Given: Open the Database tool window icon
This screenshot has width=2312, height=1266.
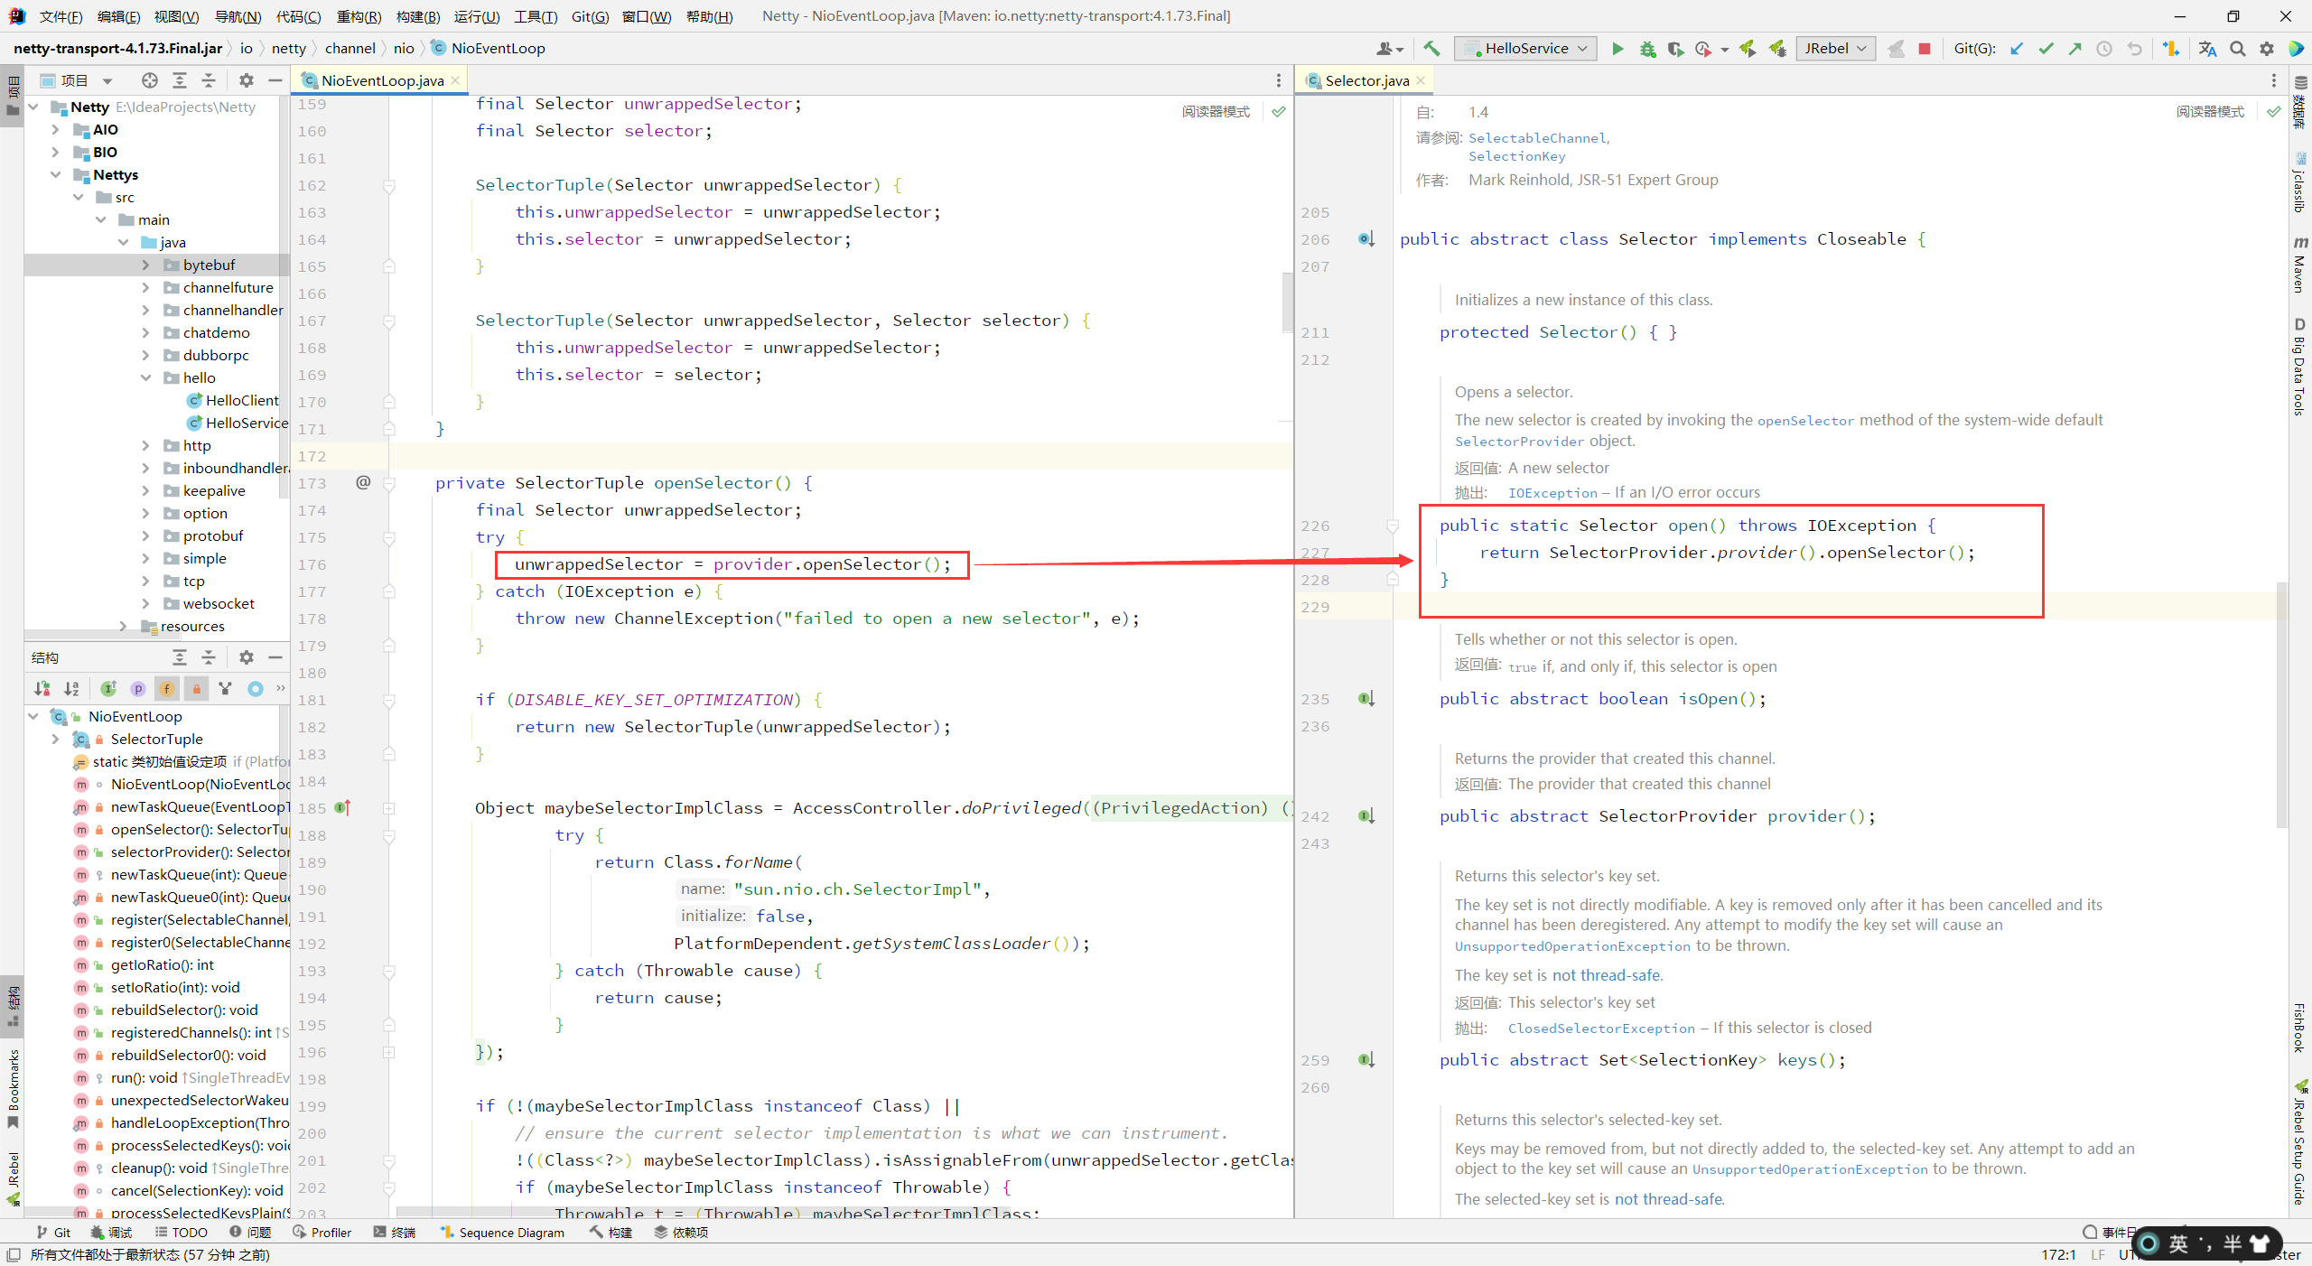Looking at the screenshot, I should pos(2300,82).
